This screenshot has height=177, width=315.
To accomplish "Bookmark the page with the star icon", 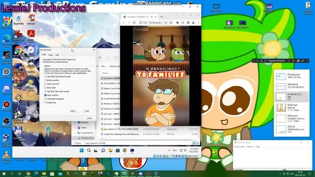I will (x=171, y=23).
